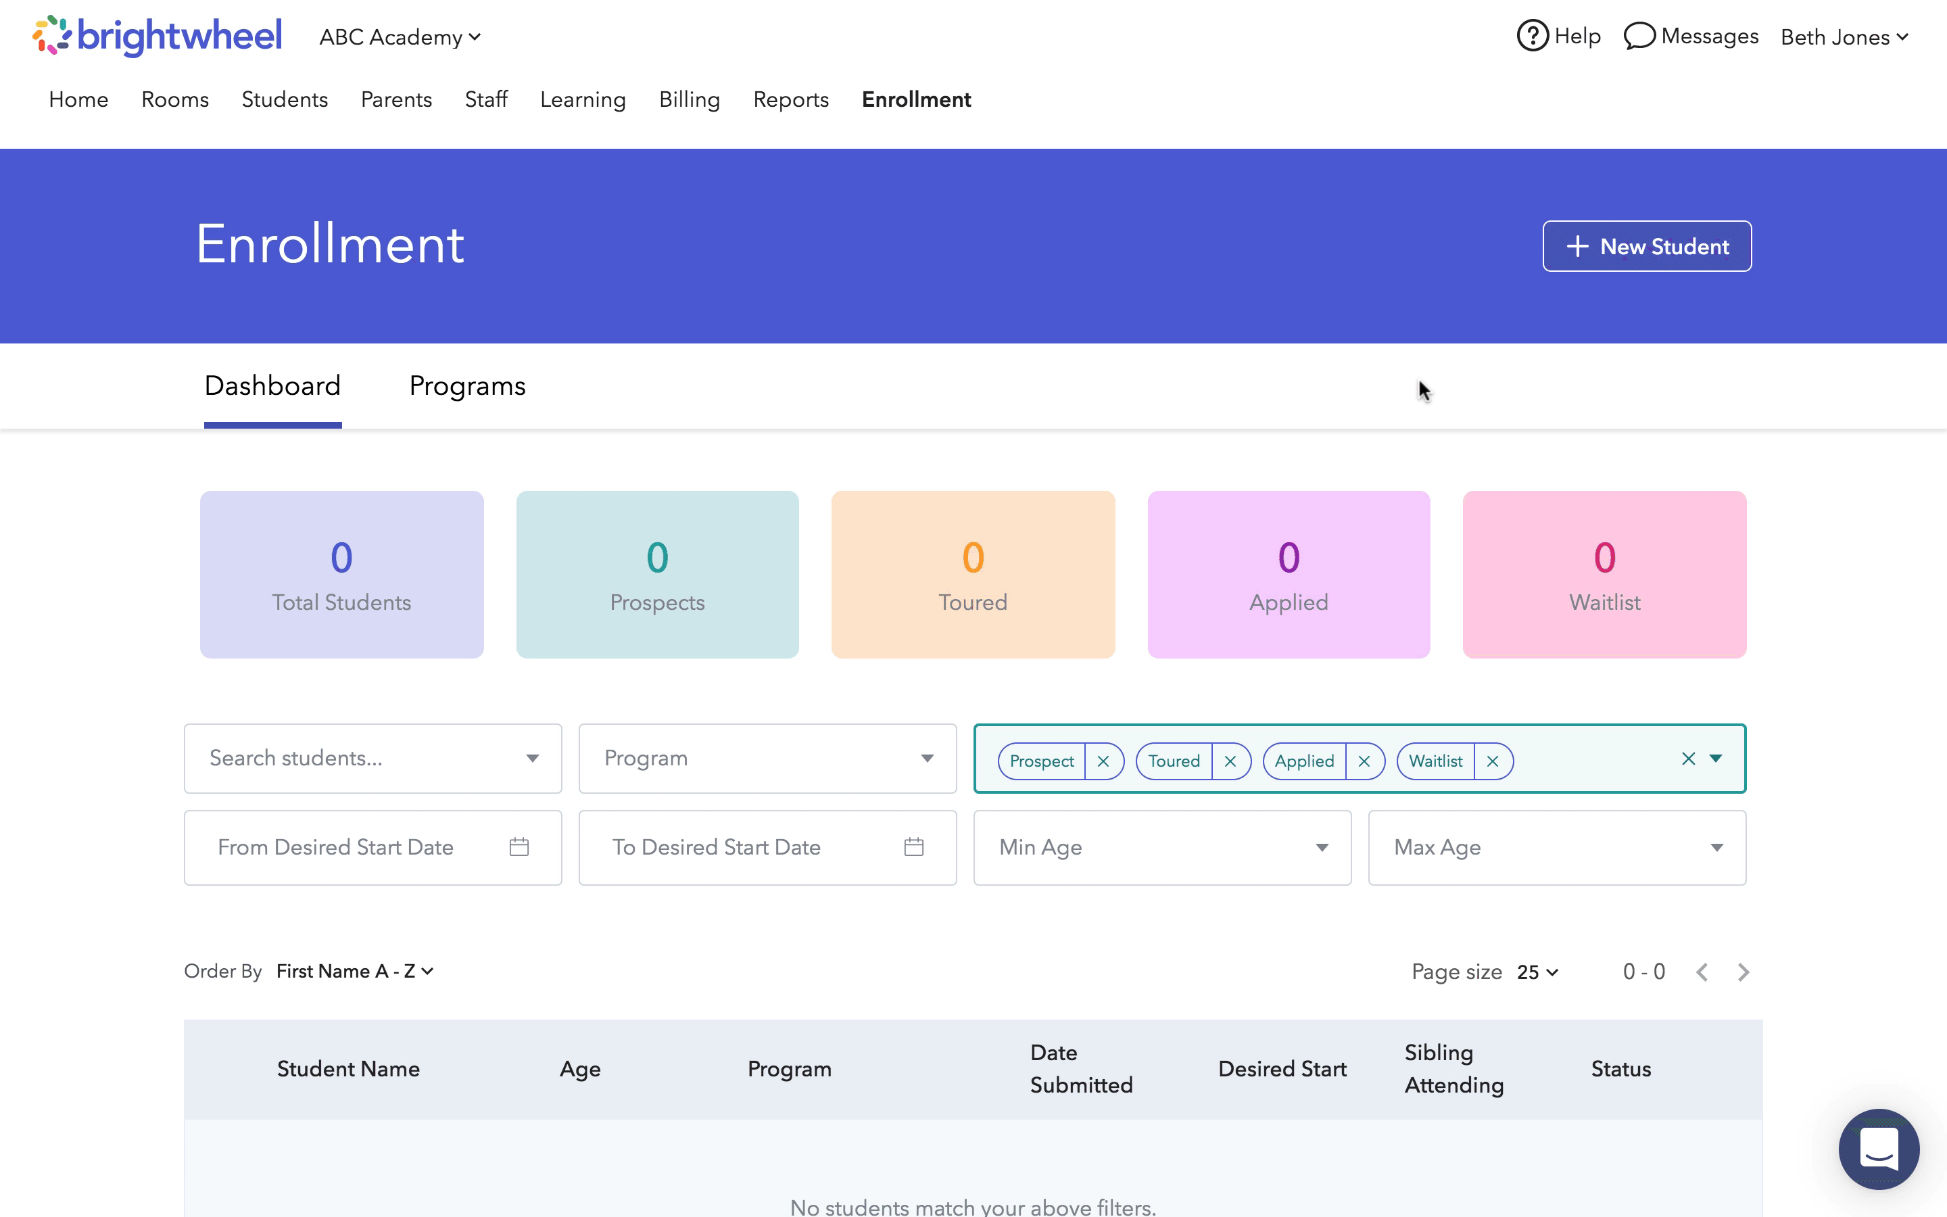Toggle Applied enrollment status filter
Image resolution: width=1947 pixels, height=1217 pixels.
(x=1362, y=760)
